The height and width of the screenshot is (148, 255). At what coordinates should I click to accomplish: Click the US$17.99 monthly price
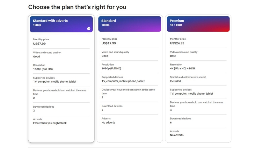109,43
